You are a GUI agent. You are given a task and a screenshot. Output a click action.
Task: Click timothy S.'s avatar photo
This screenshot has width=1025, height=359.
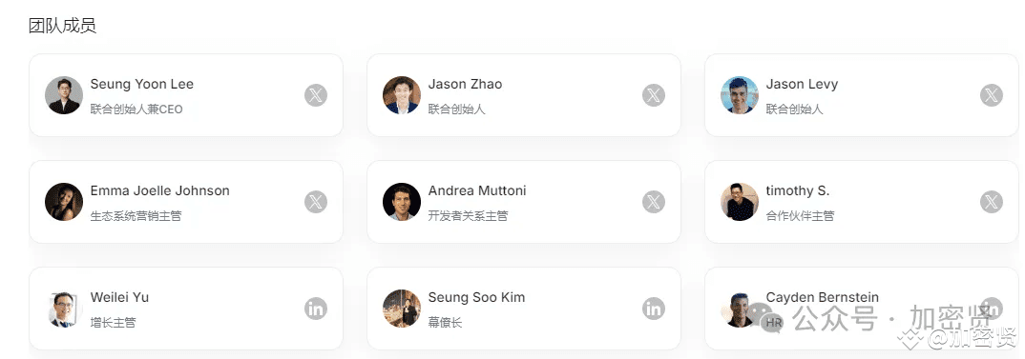coord(740,202)
